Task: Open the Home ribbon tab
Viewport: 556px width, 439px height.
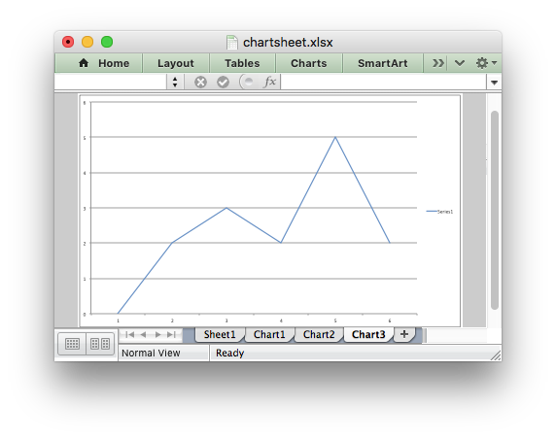Action: pos(104,63)
